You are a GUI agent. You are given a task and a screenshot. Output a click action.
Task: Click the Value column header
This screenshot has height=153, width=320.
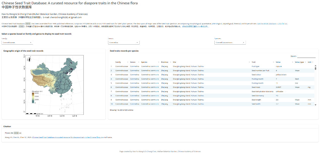pos(278,62)
